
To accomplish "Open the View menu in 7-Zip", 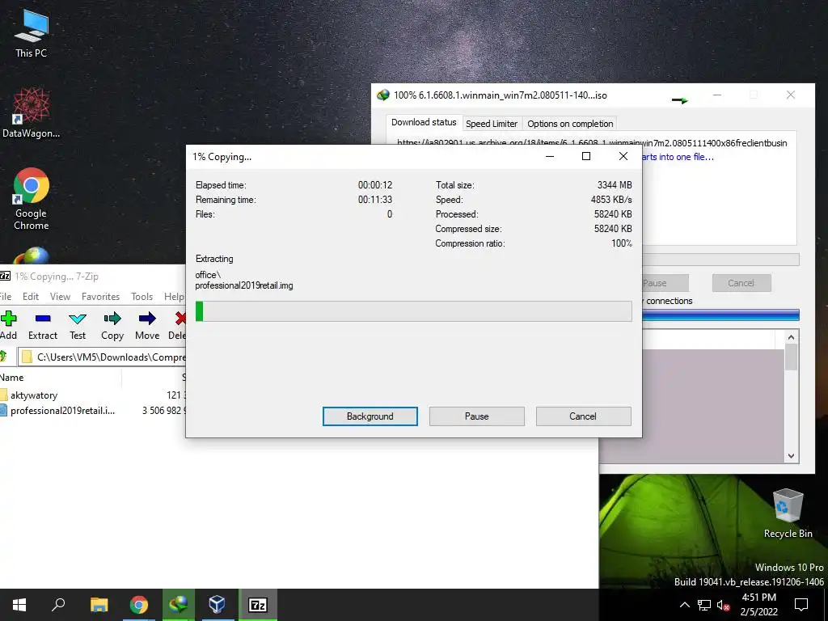I will (60, 296).
